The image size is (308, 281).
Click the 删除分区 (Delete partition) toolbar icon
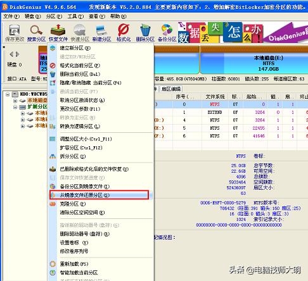[x=145, y=33]
